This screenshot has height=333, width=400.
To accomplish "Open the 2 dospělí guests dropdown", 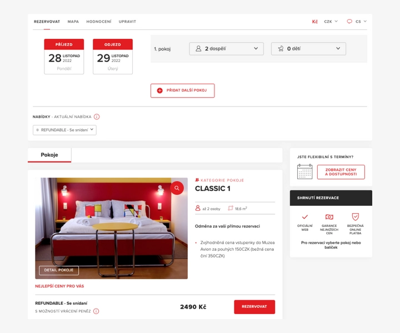I will pos(226,49).
